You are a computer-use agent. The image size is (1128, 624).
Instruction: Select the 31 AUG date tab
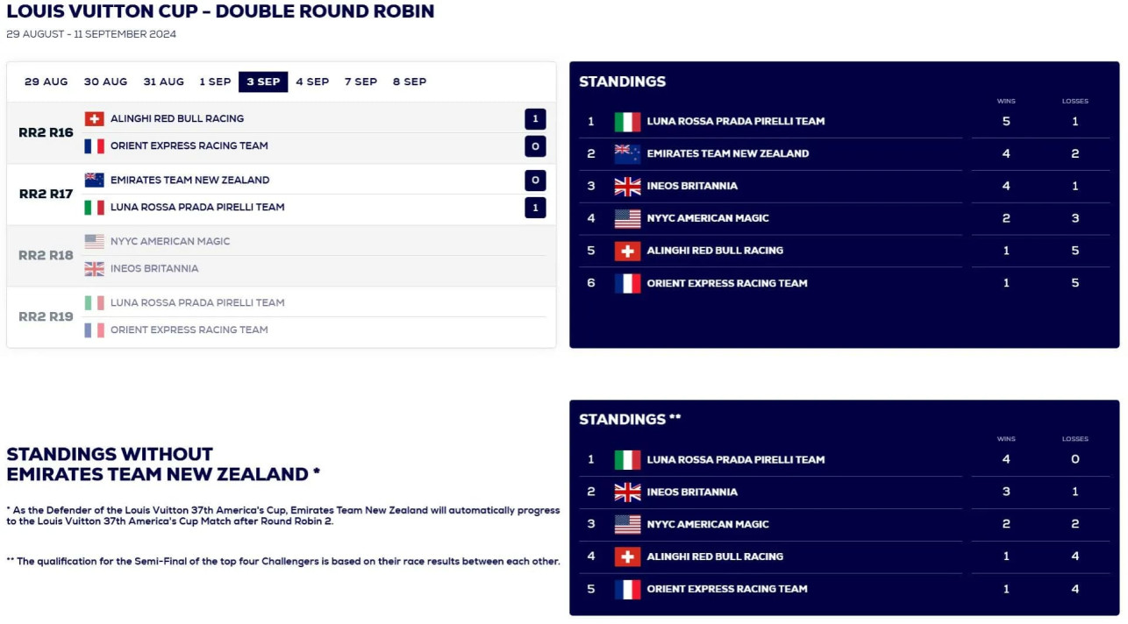point(164,82)
